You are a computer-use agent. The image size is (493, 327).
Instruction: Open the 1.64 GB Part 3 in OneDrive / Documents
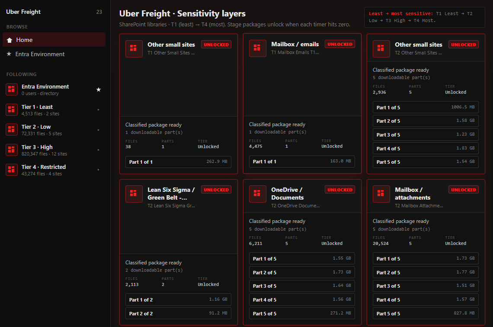pyautogui.click(x=302, y=286)
